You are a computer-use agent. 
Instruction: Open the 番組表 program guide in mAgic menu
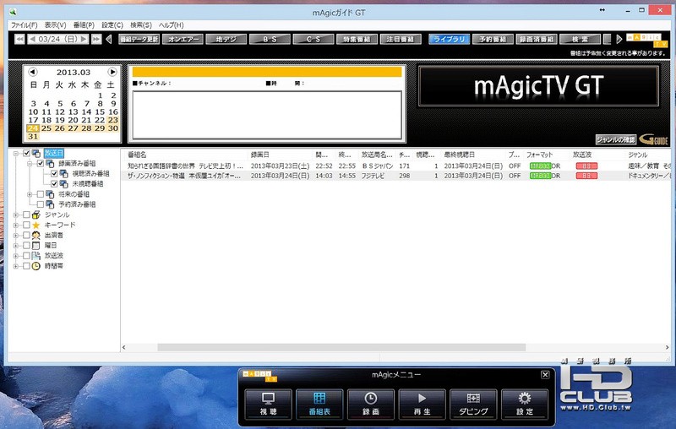pyautogui.click(x=319, y=404)
